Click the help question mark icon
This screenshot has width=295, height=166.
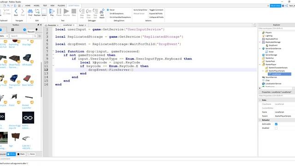tap(283, 6)
